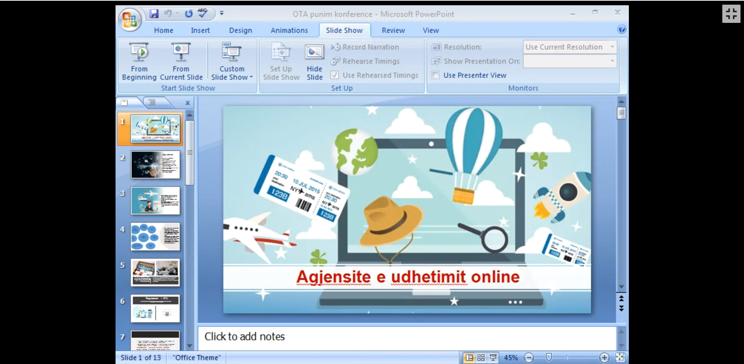Click the Office button logo
This screenshot has height=364, width=744.
pos(130,19)
